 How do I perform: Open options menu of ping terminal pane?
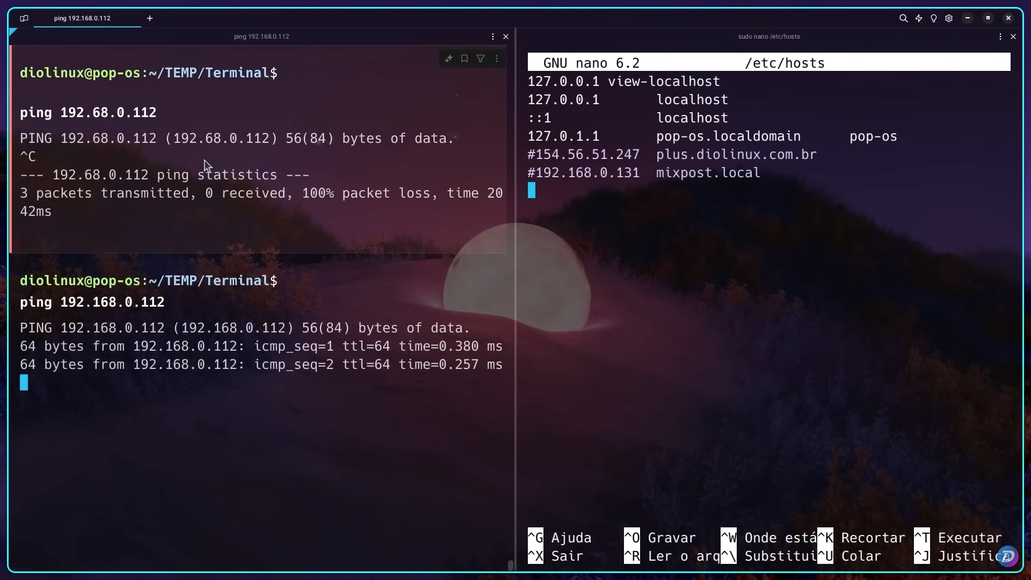point(492,36)
